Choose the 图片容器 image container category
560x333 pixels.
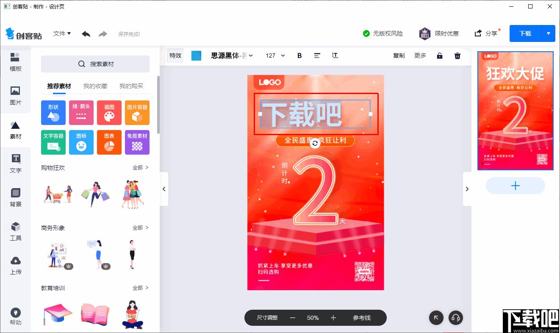137,113
